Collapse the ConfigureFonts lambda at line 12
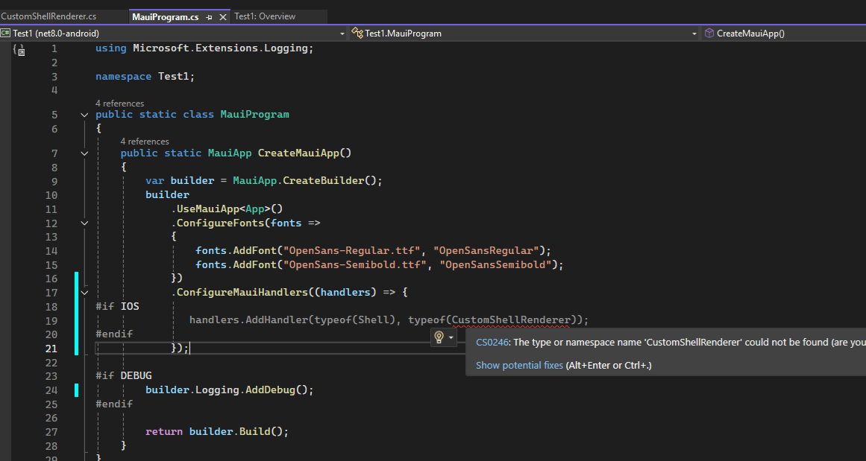This screenshot has width=866, height=461. tap(84, 223)
